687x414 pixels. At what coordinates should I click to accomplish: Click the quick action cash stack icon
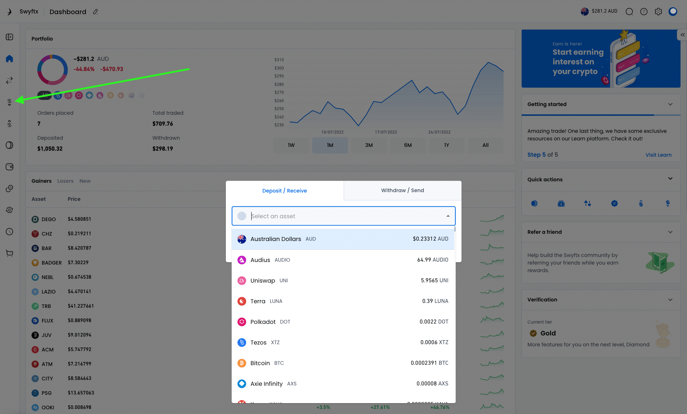click(x=561, y=203)
